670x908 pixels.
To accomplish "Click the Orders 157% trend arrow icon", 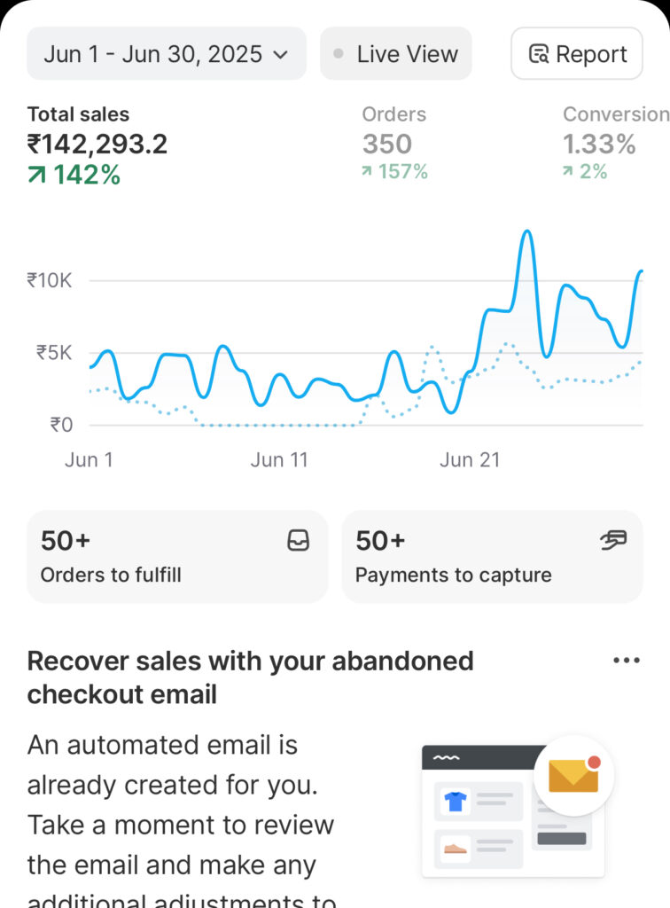I will tap(367, 172).
